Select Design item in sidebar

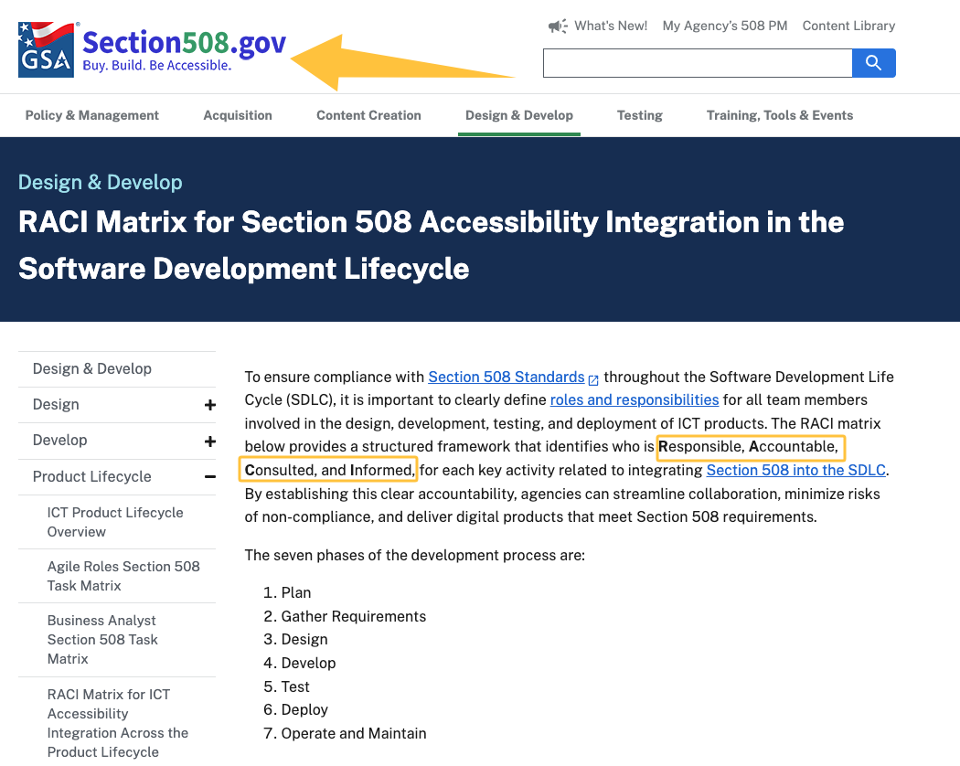(56, 405)
